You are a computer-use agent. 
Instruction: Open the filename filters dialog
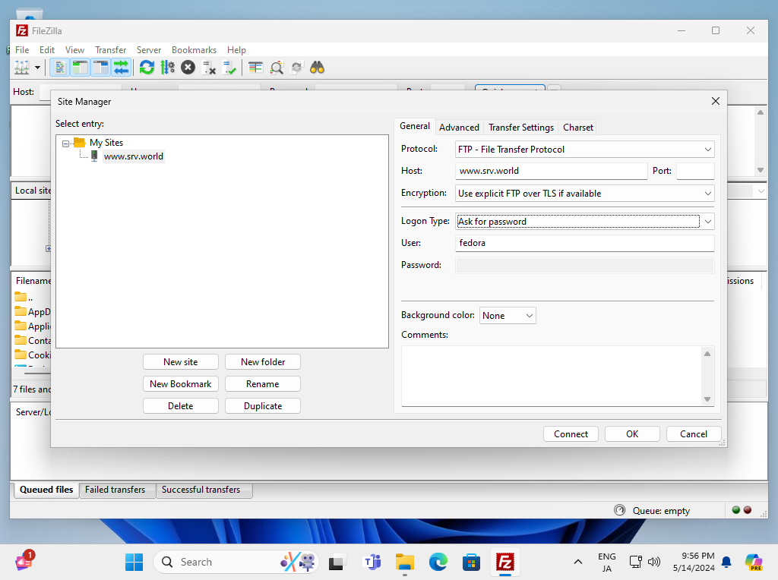[x=255, y=68]
